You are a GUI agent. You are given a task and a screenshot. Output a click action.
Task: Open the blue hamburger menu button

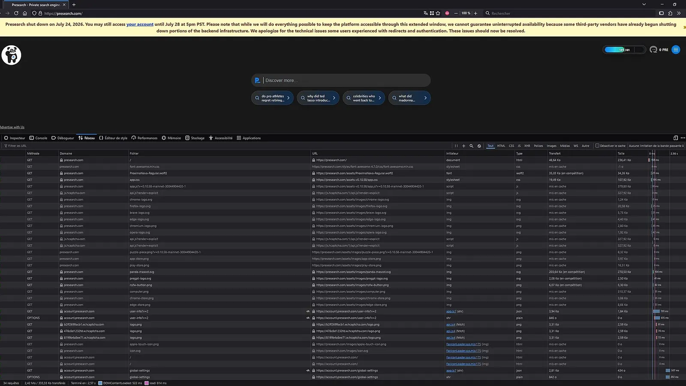[x=676, y=50]
